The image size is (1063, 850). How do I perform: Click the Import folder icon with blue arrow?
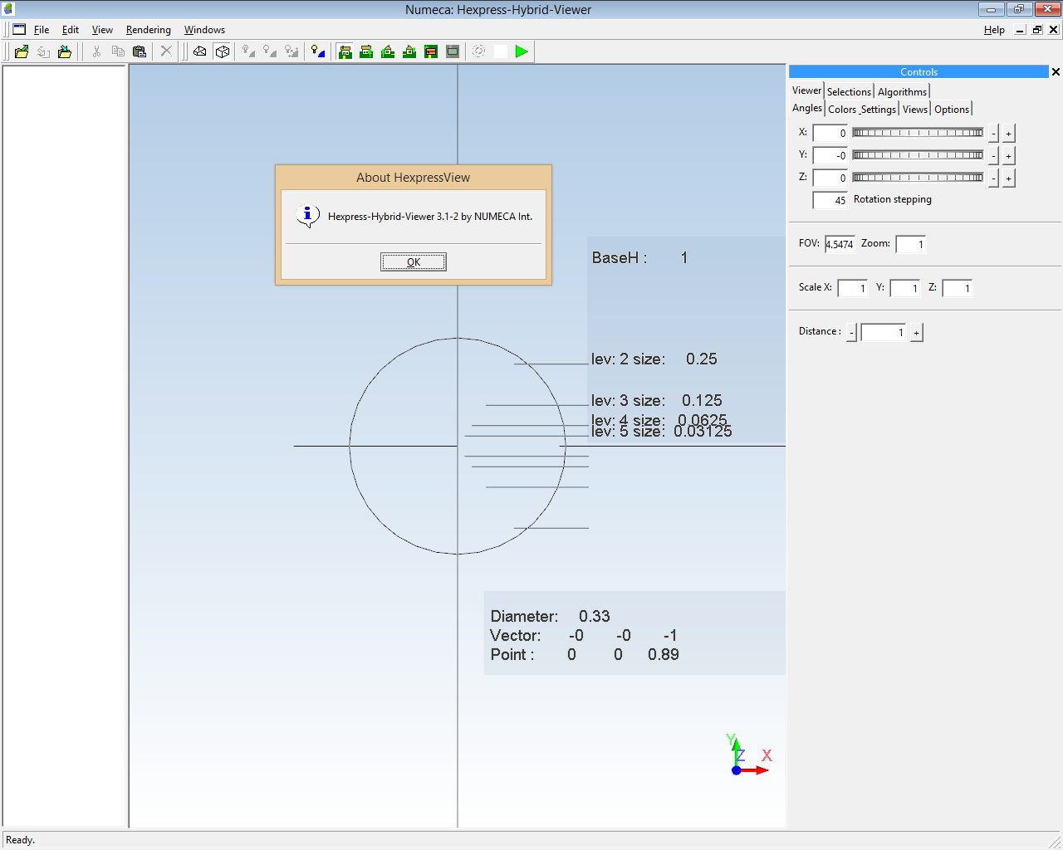65,51
